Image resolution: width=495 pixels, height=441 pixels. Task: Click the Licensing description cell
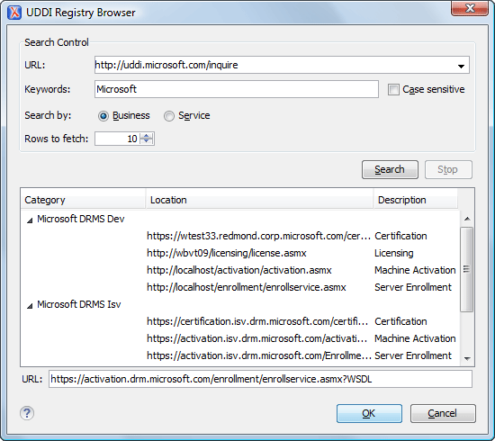(394, 253)
